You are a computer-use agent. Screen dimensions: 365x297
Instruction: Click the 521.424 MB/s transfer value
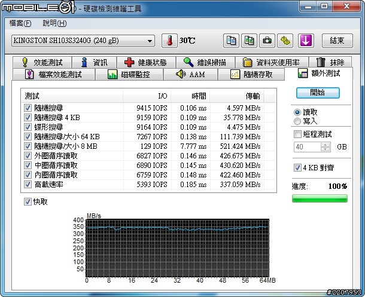[240, 146]
